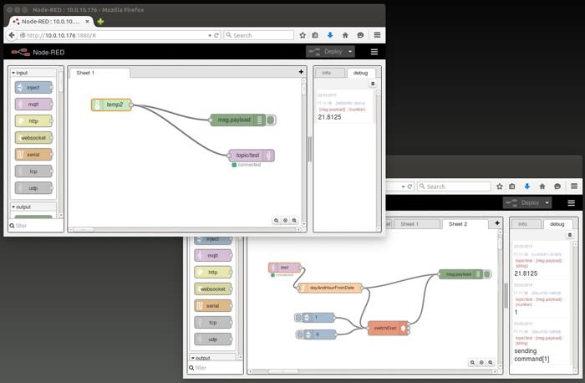
Task: Bookmark star icon in front Firefox window
Action: tap(303, 35)
